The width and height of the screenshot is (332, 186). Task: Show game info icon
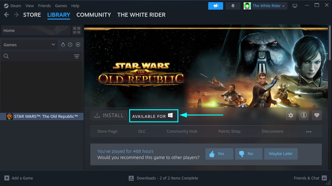pyautogui.click(x=304, y=115)
